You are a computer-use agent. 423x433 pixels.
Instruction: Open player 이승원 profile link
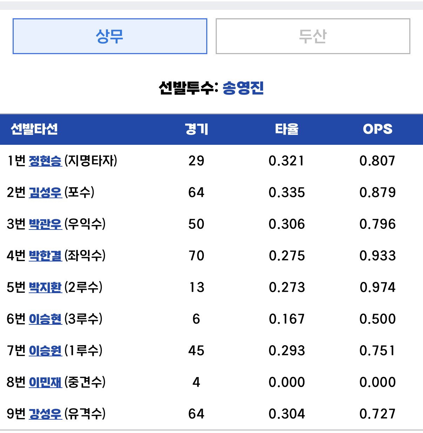coord(45,350)
